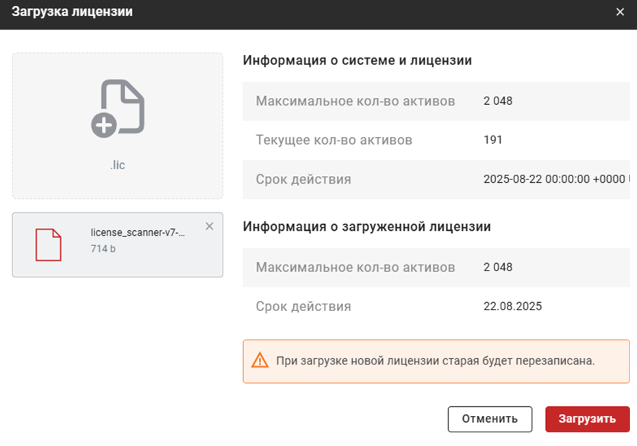
Task: Click the license overwrite warning message
Action: [x=436, y=361]
